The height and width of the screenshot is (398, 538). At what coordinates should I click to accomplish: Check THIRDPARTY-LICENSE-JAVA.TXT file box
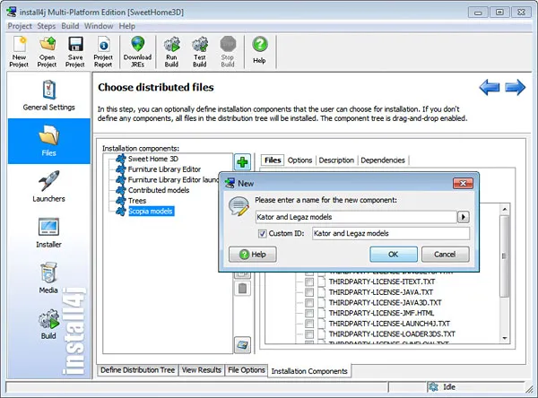pos(309,292)
